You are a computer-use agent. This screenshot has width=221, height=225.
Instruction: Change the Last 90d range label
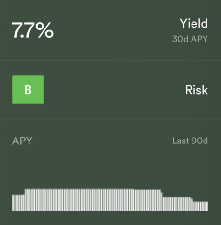click(x=190, y=141)
